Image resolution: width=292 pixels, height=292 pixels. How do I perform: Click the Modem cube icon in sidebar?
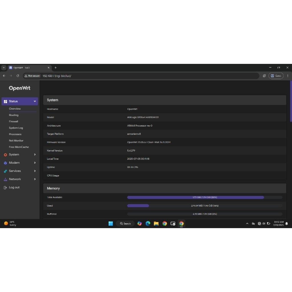(5, 163)
